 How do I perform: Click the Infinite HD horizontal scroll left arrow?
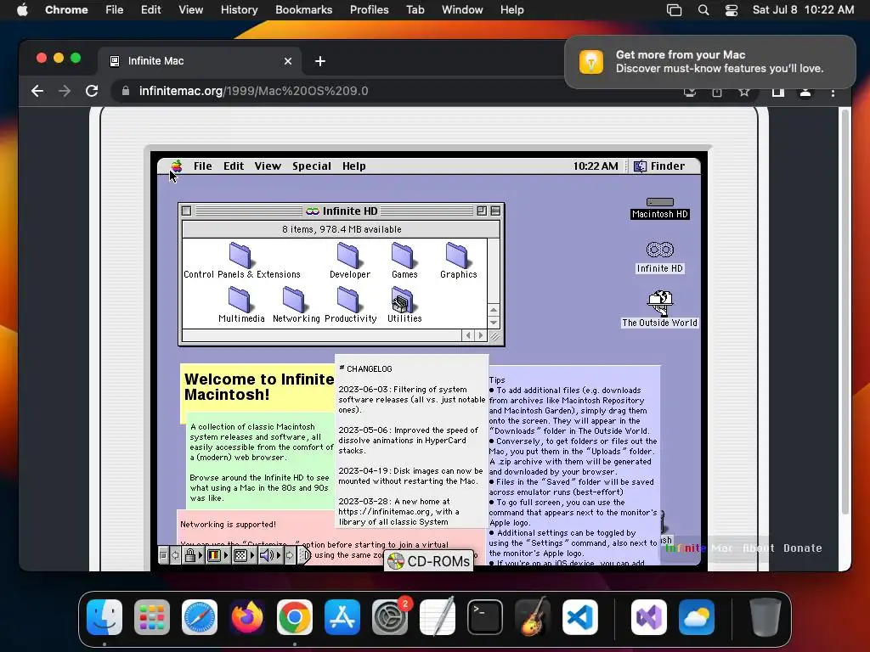[468, 335]
